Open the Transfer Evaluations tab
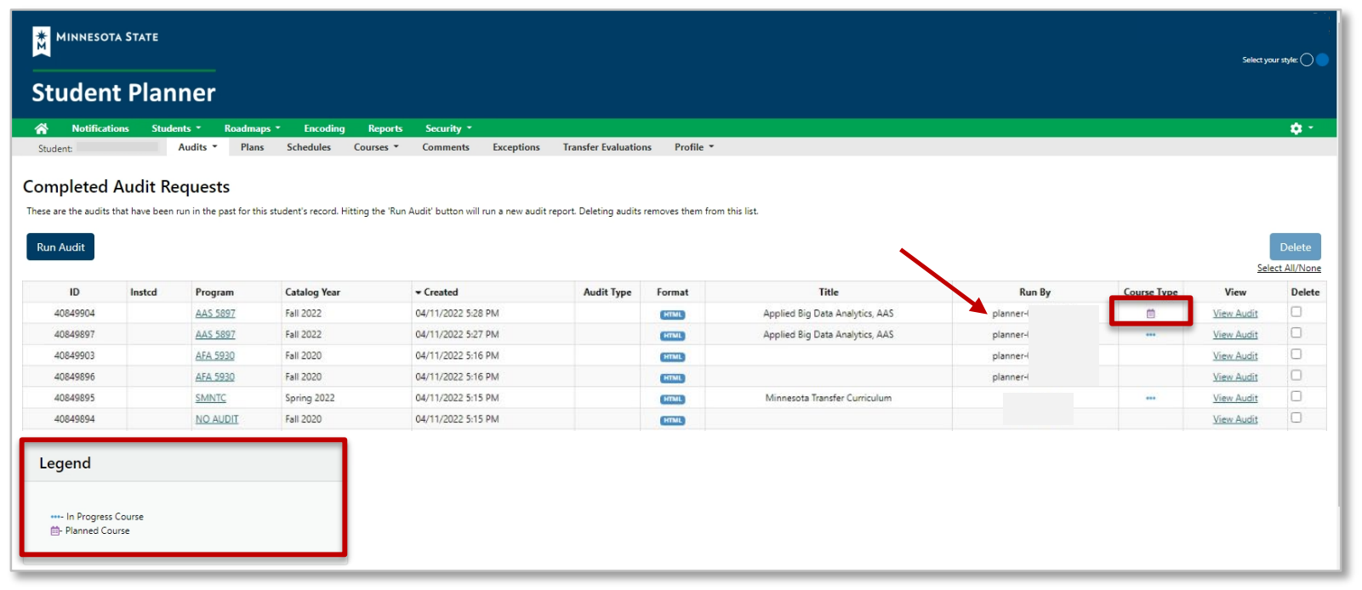Image resolution: width=1362 pixels, height=590 pixels. (607, 147)
